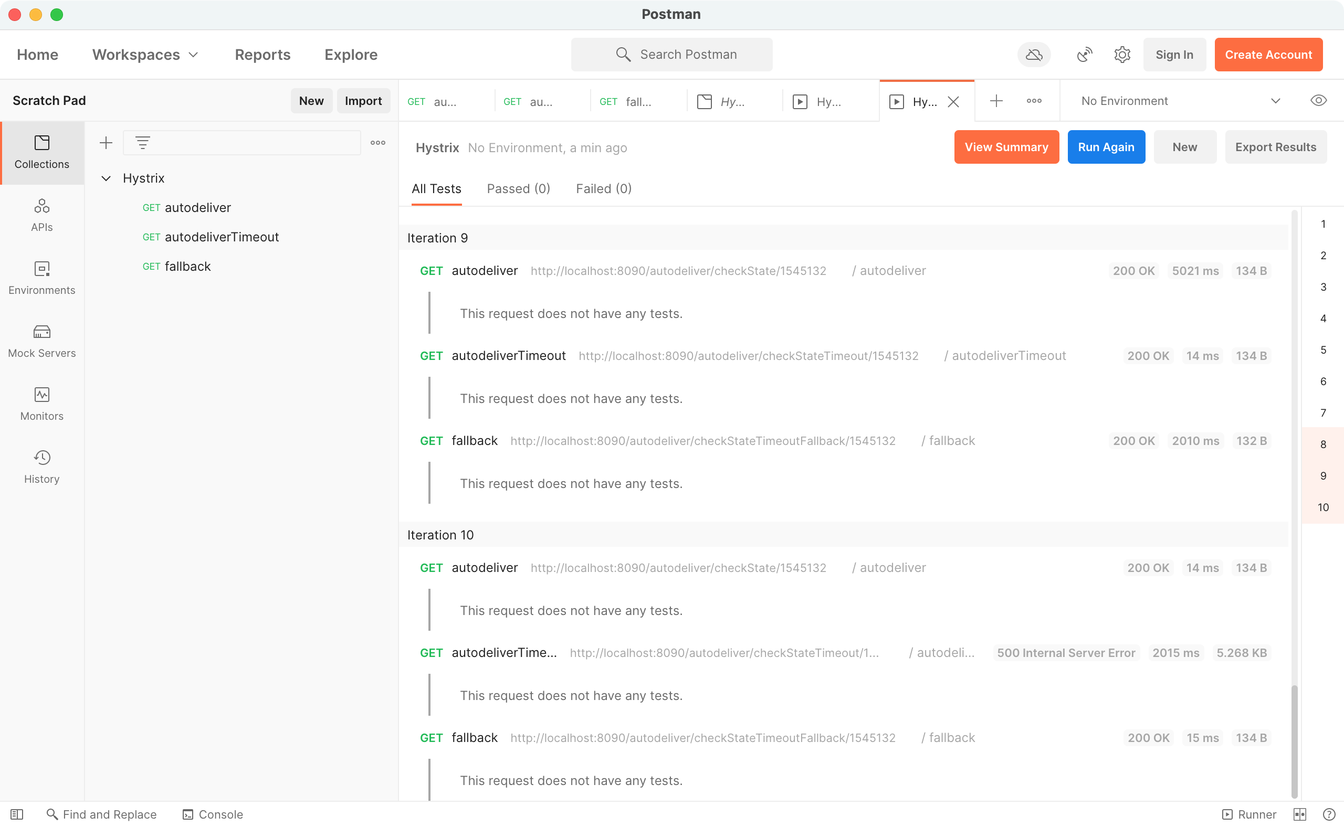Open the Monitors sidebar section

[x=41, y=404]
